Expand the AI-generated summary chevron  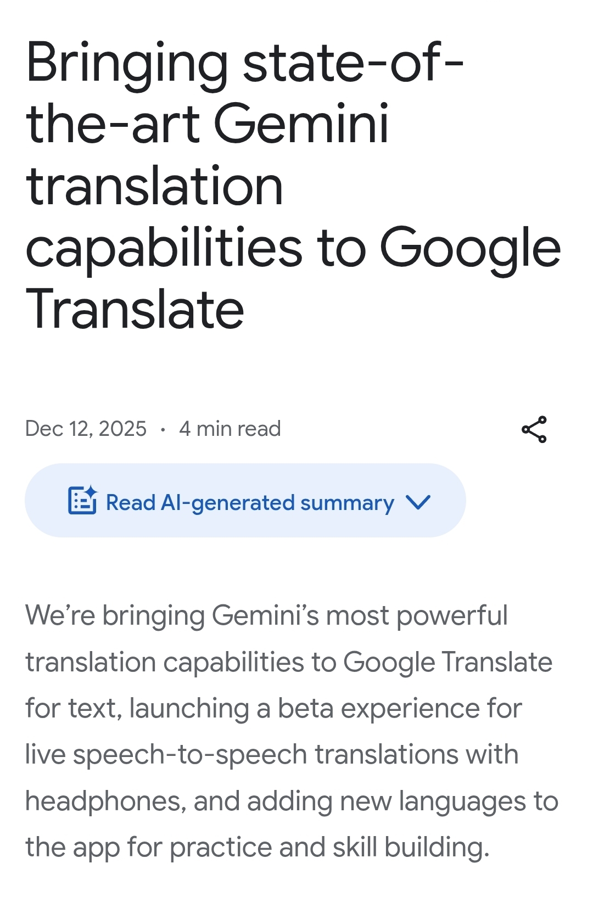418,502
